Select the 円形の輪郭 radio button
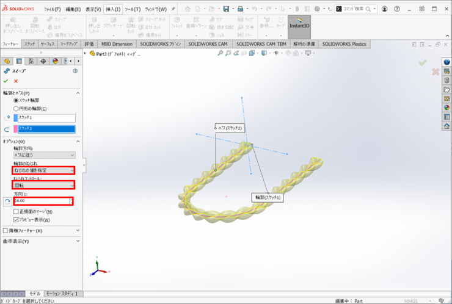This screenshot has width=452, height=304. pos(16,109)
